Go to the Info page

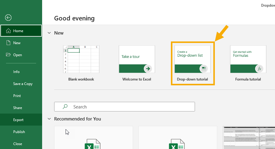click(21, 71)
